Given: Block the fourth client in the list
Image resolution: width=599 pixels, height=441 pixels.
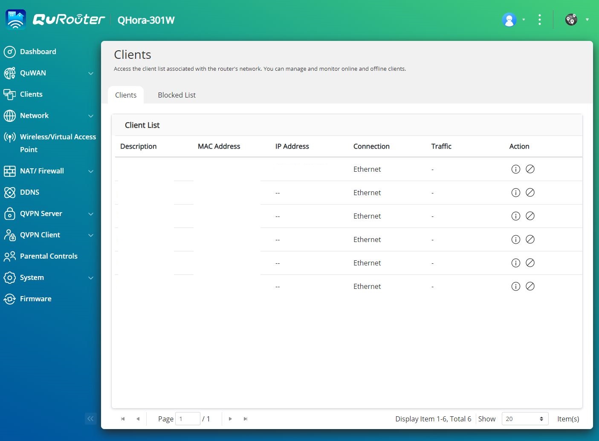Looking at the screenshot, I should 530,239.
